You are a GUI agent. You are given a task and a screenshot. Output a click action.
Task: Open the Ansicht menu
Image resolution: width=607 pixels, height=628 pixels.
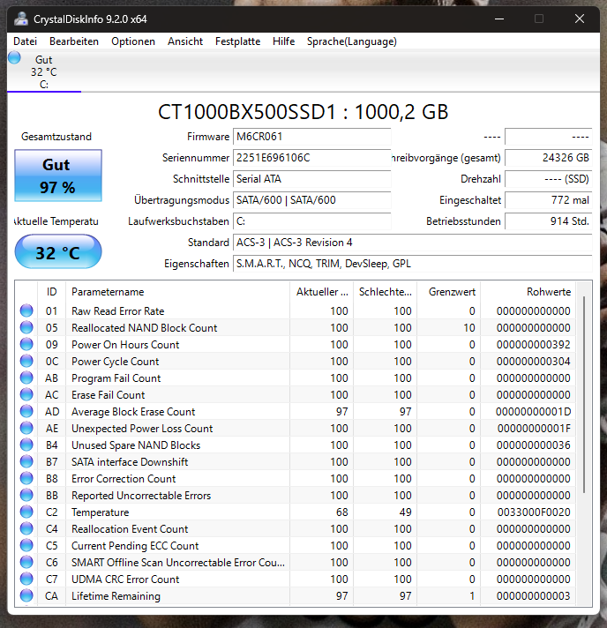(185, 41)
